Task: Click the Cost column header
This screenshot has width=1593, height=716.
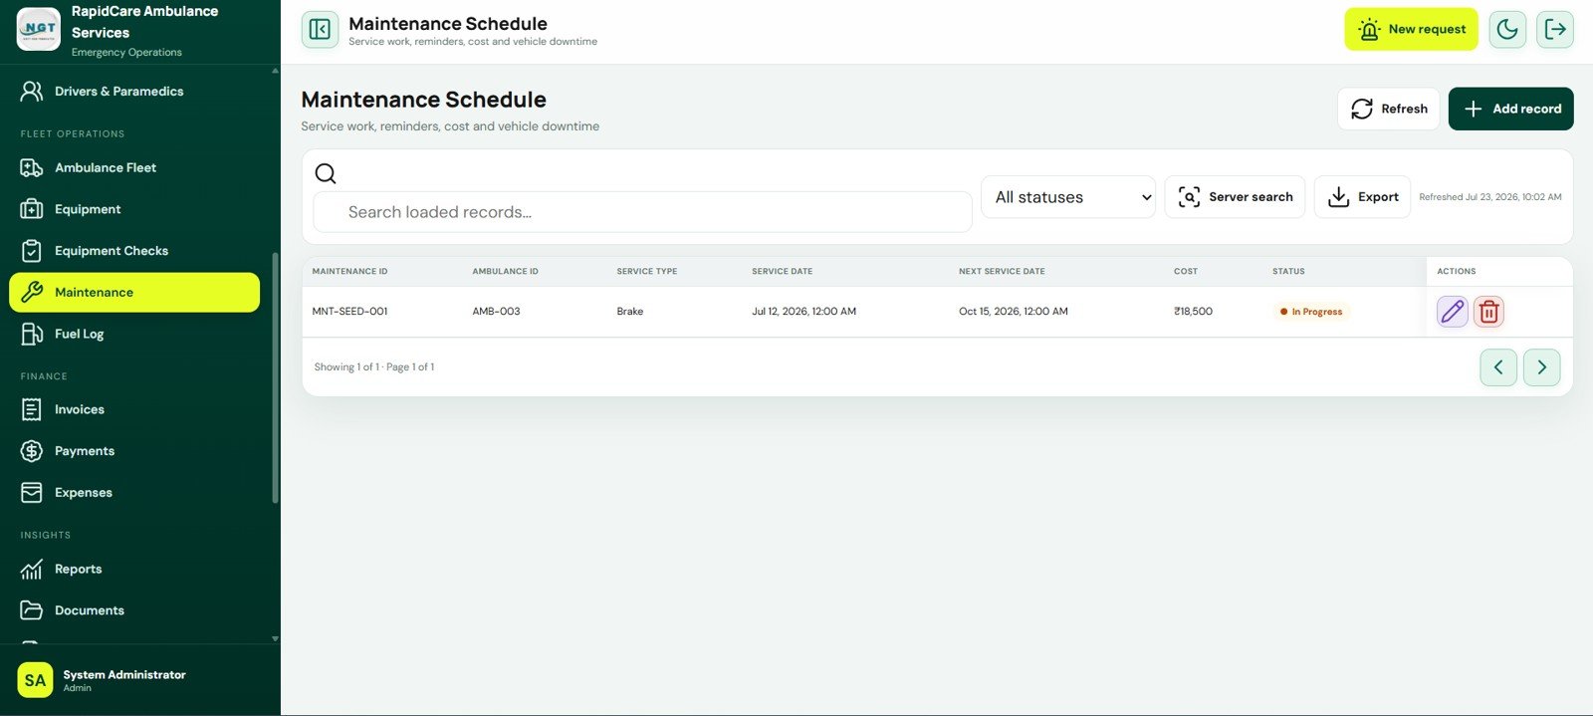Action: (1185, 271)
